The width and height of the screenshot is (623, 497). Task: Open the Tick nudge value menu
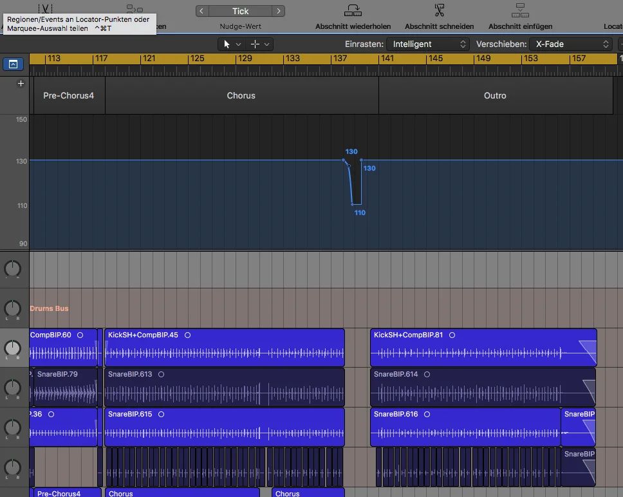[240, 11]
